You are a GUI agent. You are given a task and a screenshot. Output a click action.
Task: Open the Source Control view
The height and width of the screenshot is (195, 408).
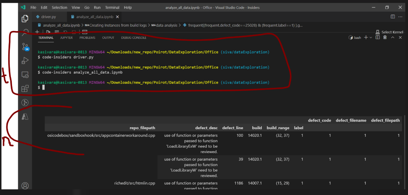pos(25,47)
